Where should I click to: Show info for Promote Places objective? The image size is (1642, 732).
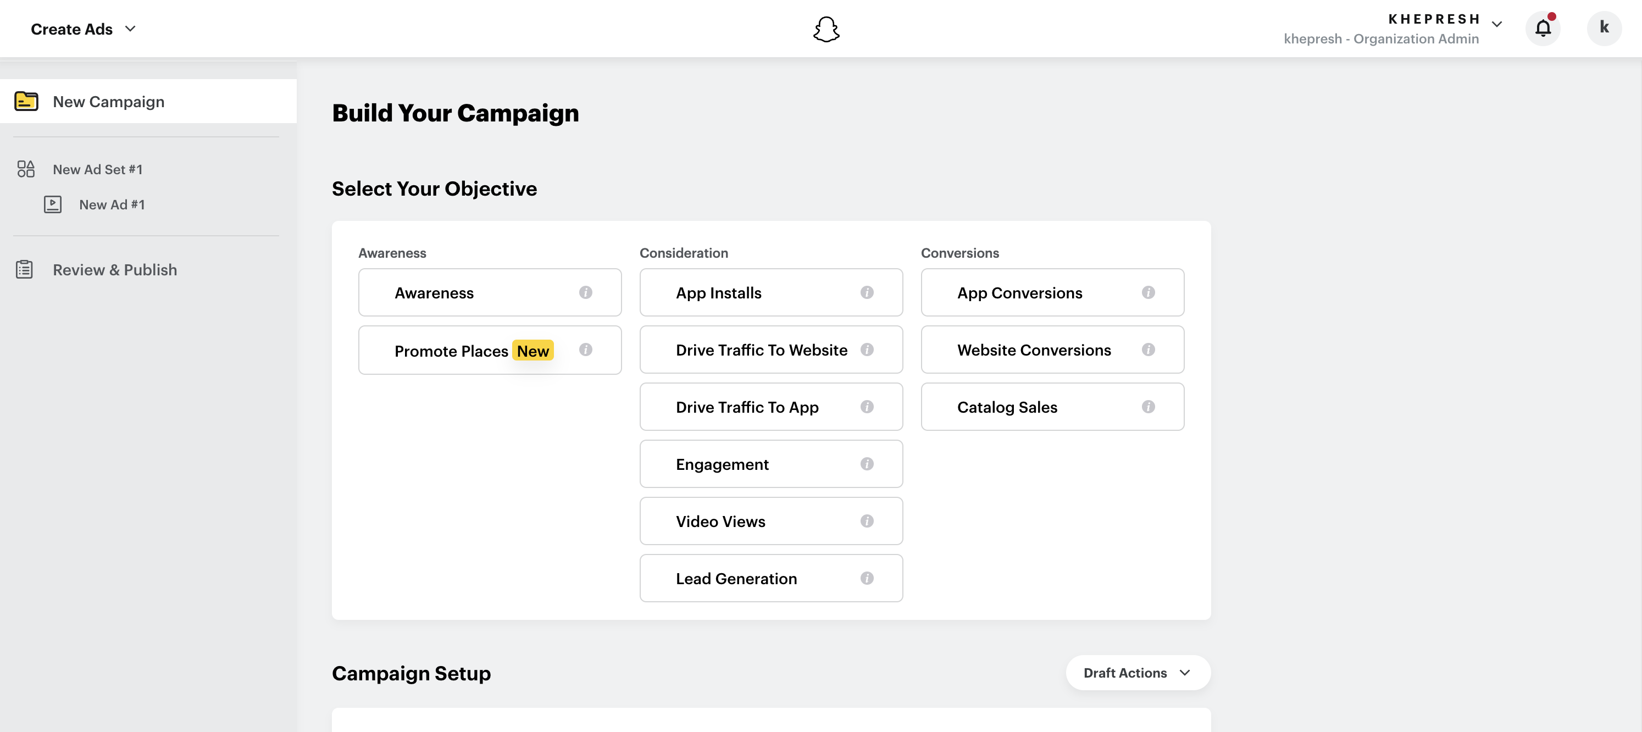point(585,350)
